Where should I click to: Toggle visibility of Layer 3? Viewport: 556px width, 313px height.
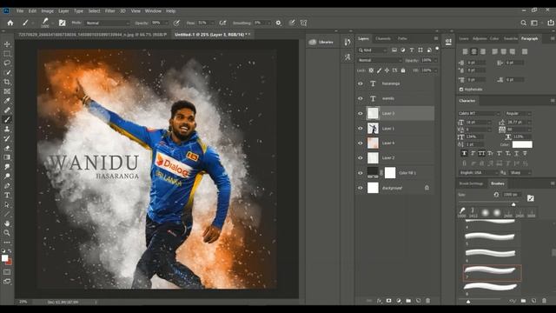[x=361, y=114]
